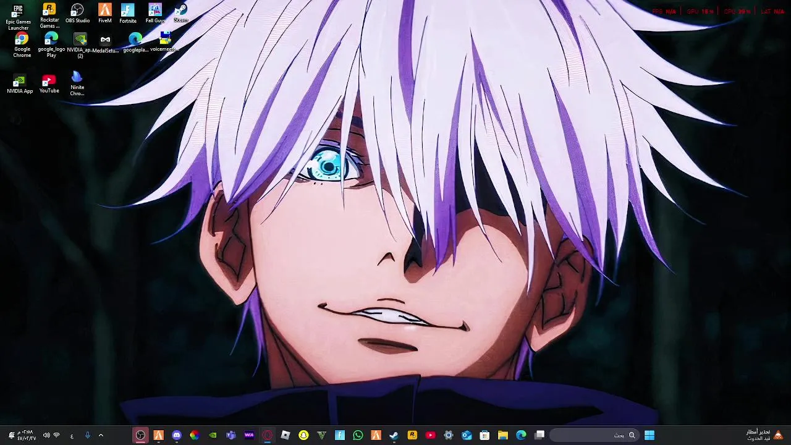Open the Epic Games Launcher desktop shortcut
The width and height of the screenshot is (791, 445).
click(18, 17)
